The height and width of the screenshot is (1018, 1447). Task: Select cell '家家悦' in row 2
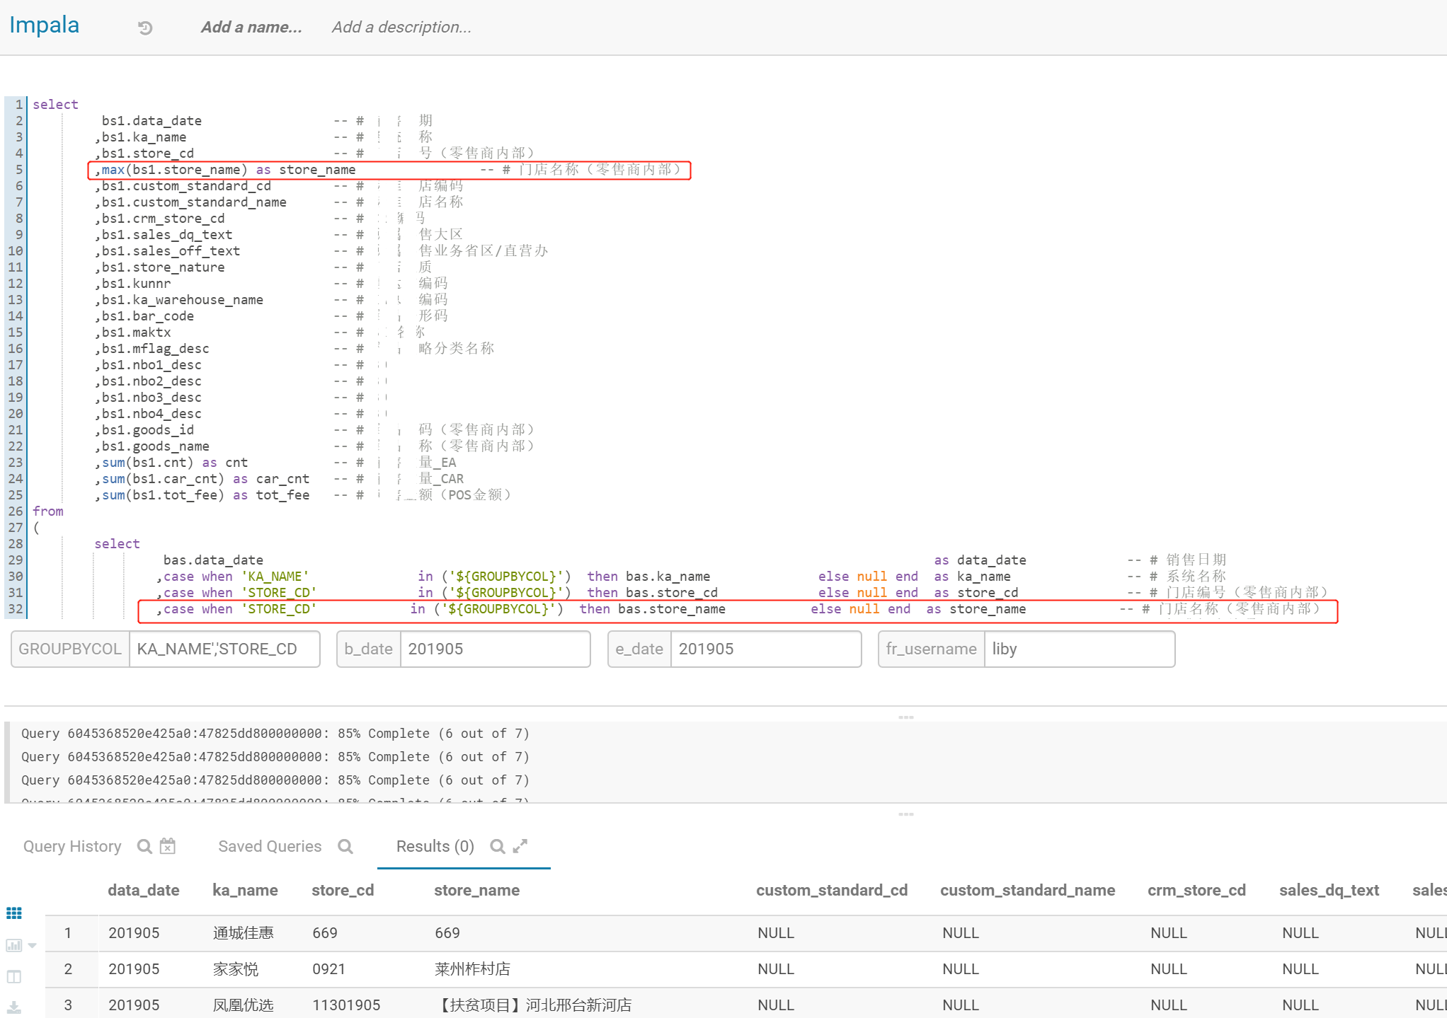(x=236, y=969)
